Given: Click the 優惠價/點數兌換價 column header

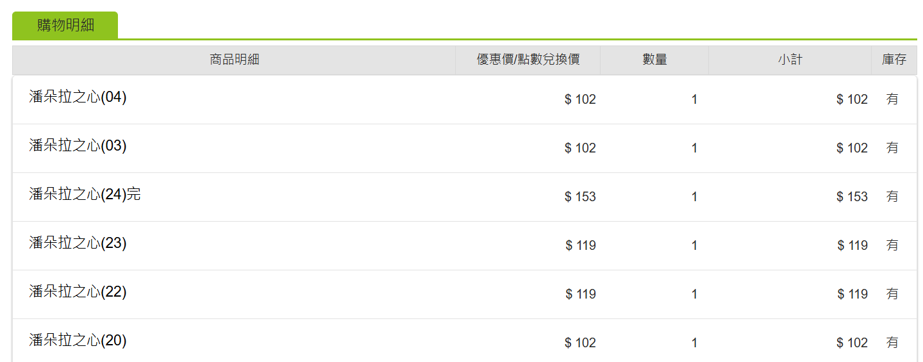Looking at the screenshot, I should [x=528, y=60].
